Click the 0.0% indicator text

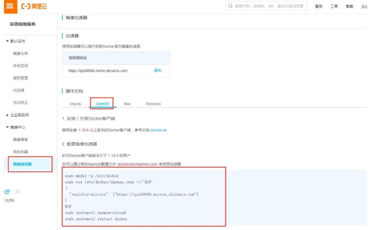tap(10, 201)
